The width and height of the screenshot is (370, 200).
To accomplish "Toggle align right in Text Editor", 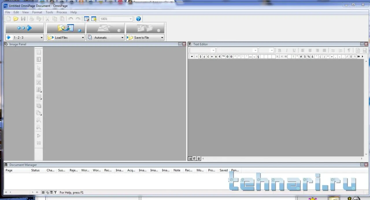I will click(x=317, y=50).
